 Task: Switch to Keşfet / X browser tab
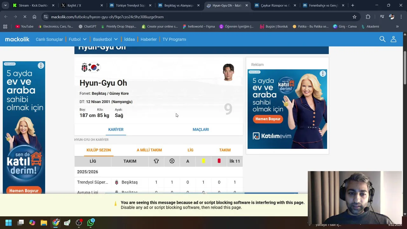(x=81, y=5)
